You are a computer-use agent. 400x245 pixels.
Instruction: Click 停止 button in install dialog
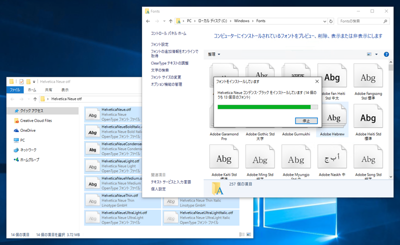(x=306, y=121)
